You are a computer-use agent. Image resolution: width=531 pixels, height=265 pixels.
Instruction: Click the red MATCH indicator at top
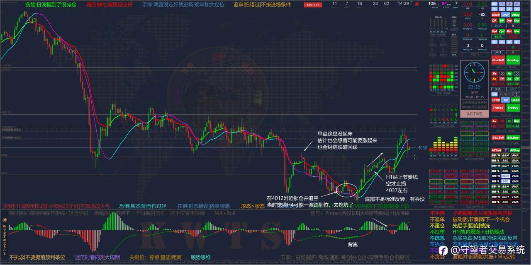tap(312, 5)
